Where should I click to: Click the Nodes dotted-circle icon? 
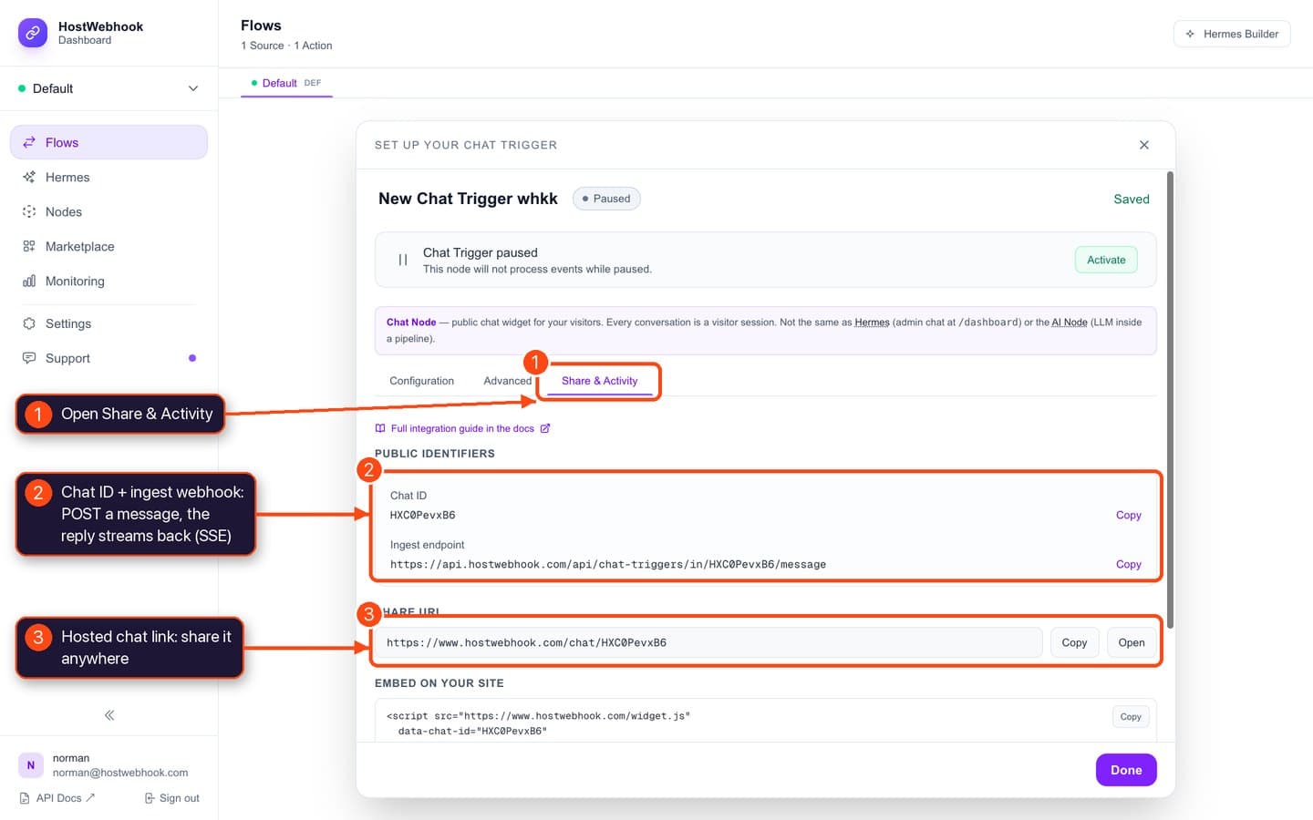point(29,211)
